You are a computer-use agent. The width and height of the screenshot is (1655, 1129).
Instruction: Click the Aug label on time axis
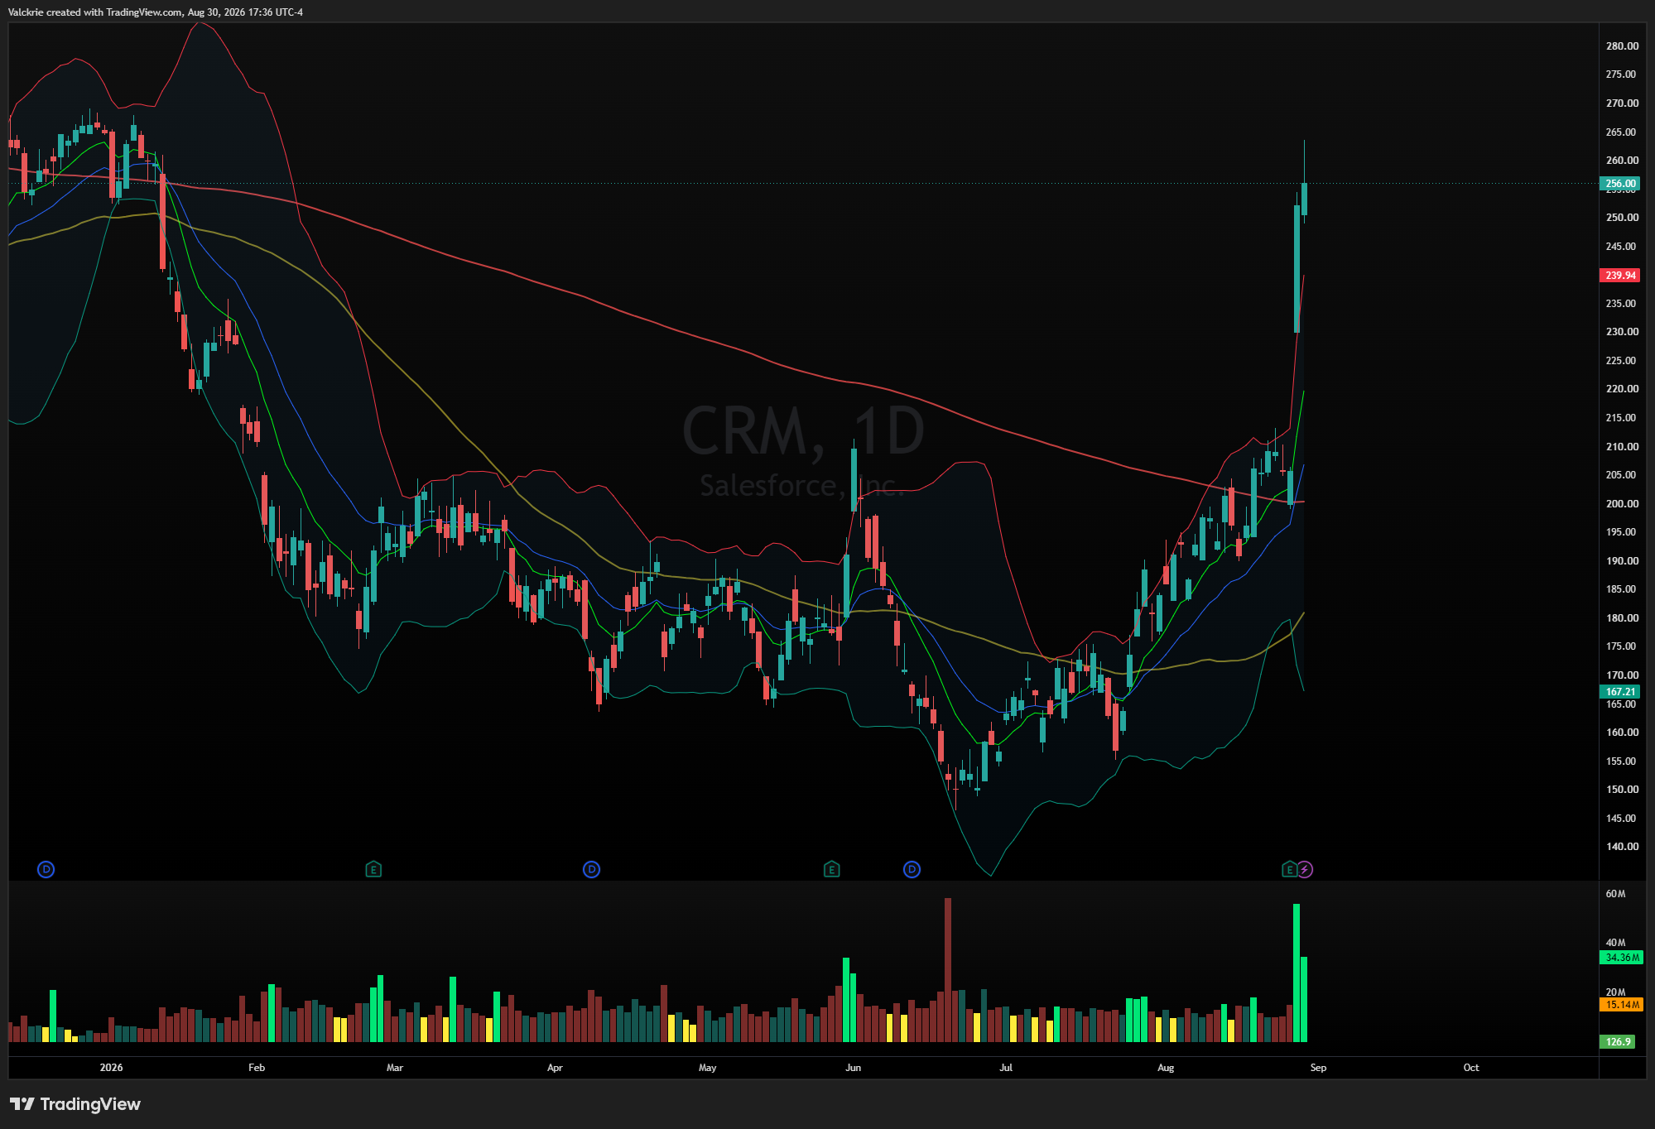pyautogui.click(x=1166, y=1068)
